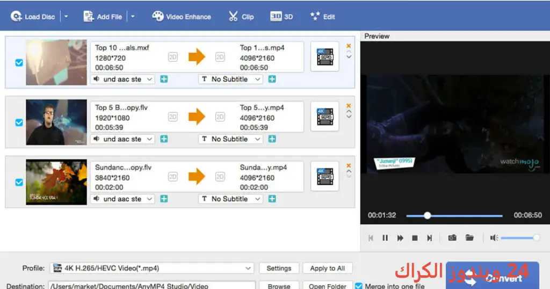
Task: Fast forward the preview video
Action: [400, 238]
